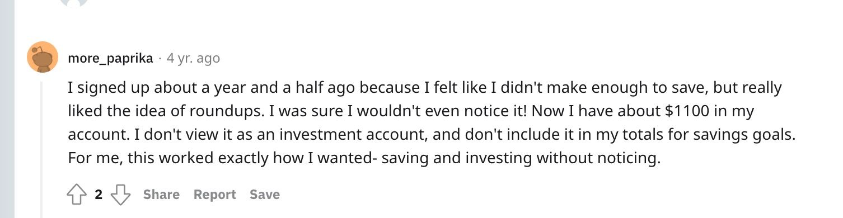843x218 pixels.
Task: Save this comment
Action: tap(265, 195)
